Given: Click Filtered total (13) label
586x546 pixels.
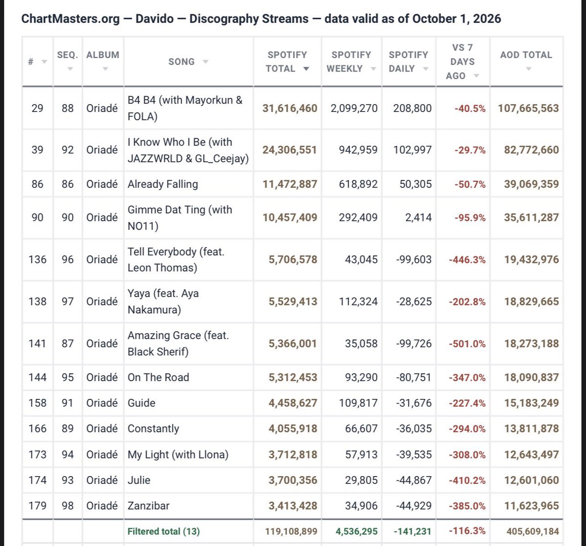Looking at the screenshot, I should pyautogui.click(x=164, y=531).
